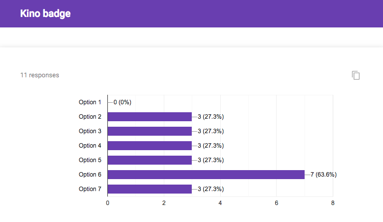Click the x-axis tick label 4
This screenshot has width=383, height=222.
coord(220,203)
